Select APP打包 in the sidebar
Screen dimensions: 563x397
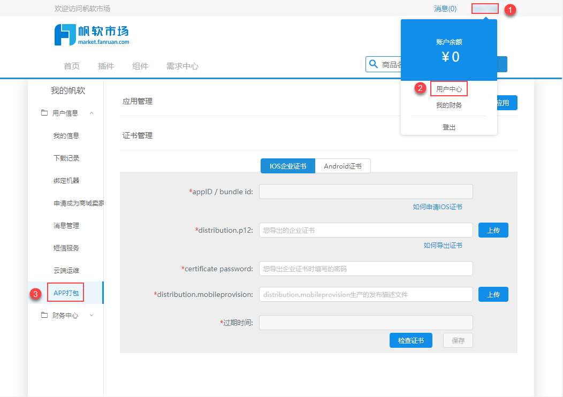66,293
